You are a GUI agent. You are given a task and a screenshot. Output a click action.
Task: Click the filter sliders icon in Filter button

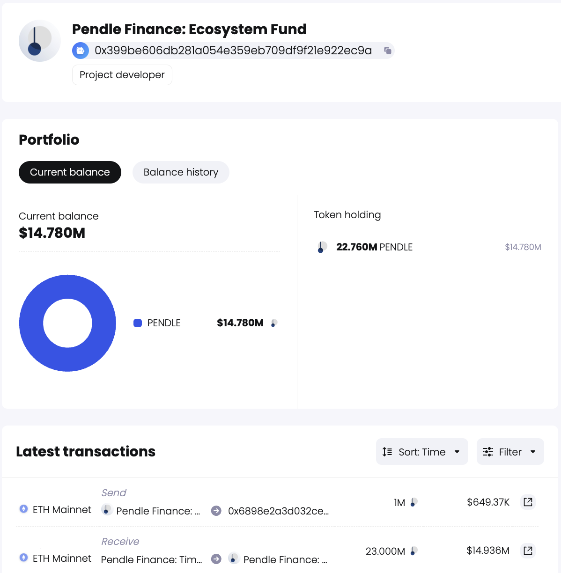click(488, 451)
